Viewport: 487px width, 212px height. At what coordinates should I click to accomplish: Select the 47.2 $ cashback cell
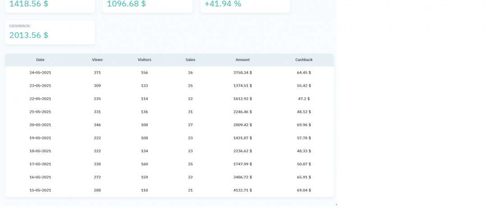coord(303,99)
